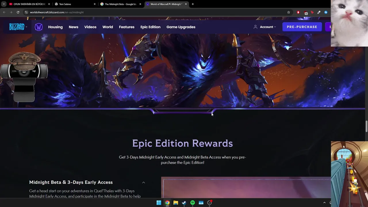The height and width of the screenshot is (207, 368).
Task: Open a new browser tab
Action: [193, 4]
